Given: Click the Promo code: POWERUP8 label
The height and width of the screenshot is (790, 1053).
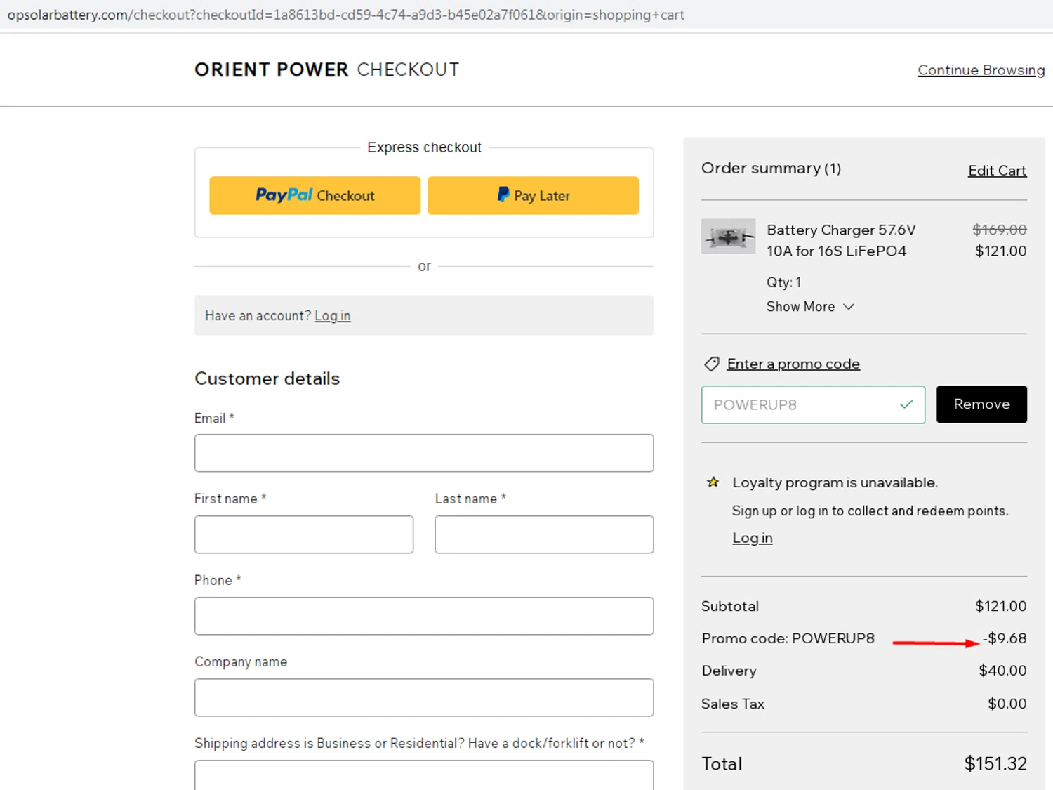Looking at the screenshot, I should click(788, 638).
